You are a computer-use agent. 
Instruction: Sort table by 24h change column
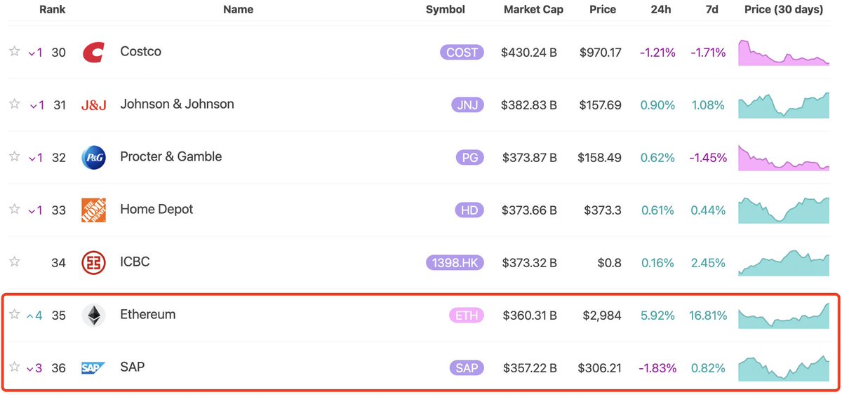coord(660,10)
